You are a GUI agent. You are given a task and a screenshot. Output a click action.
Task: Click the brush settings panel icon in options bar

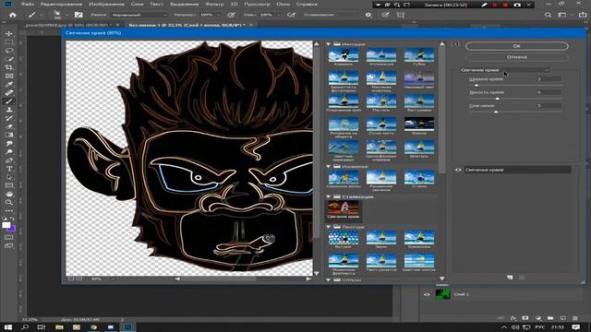tap(78, 15)
